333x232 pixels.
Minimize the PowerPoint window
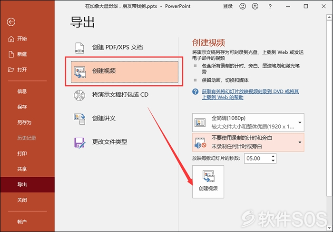coord(288,6)
